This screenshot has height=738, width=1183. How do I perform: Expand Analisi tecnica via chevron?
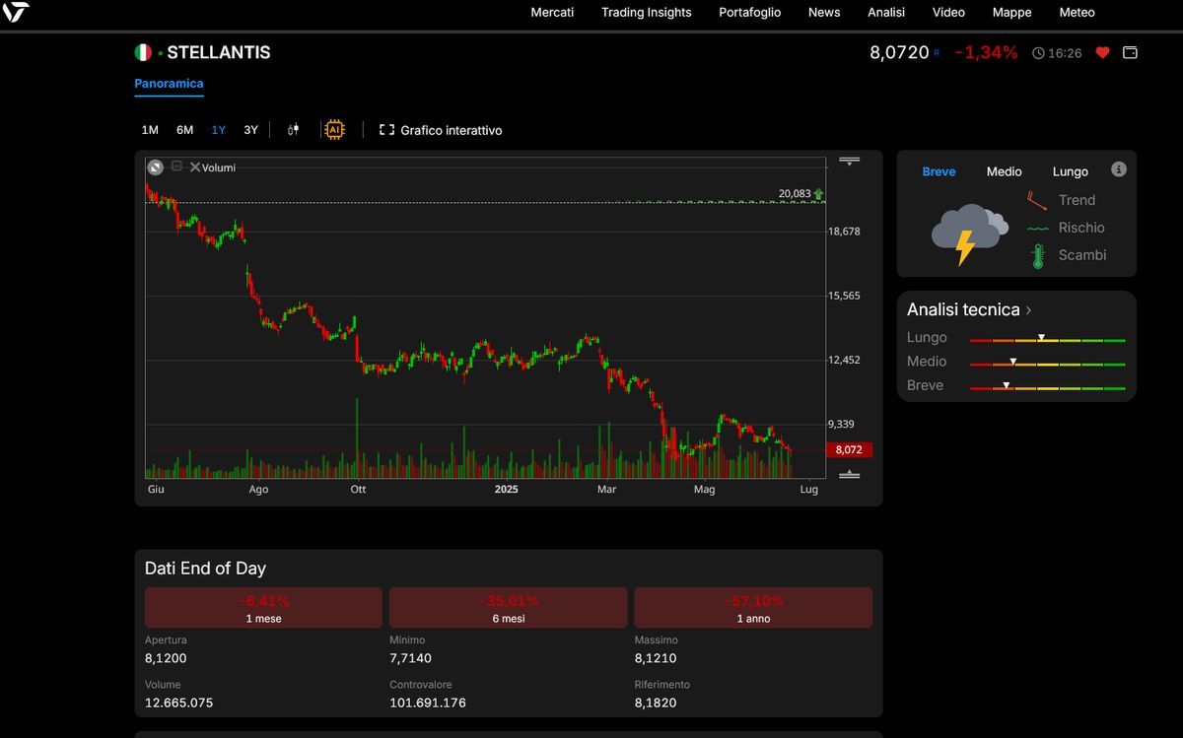(1028, 310)
